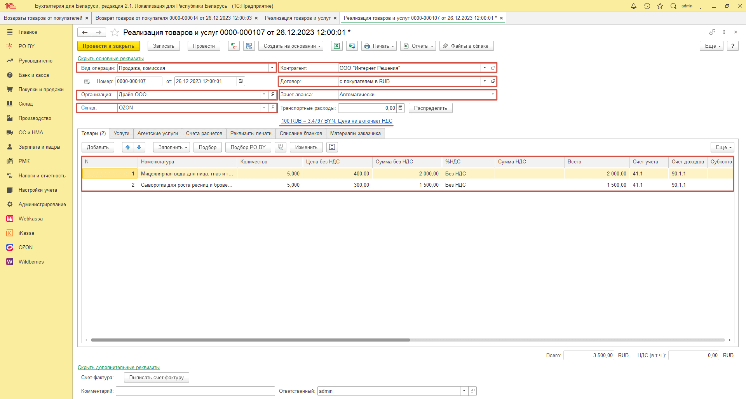Expand Склад dropdown arrow
The image size is (746, 399).
(x=264, y=108)
